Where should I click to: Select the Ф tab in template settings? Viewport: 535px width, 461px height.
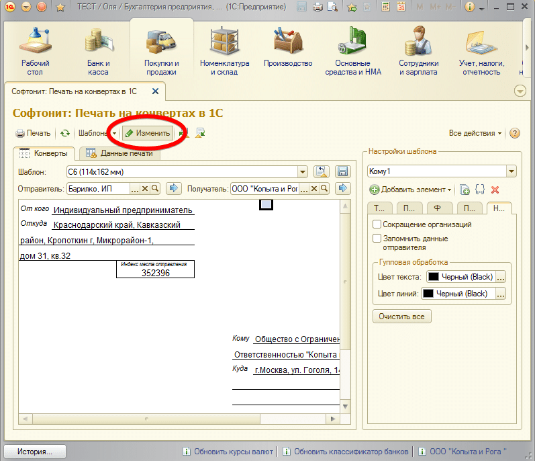[437, 208]
